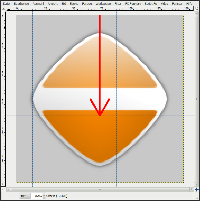This screenshot has height=201, width=200.
Task: Open the Auswahl menu
Action: click(x=38, y=4)
